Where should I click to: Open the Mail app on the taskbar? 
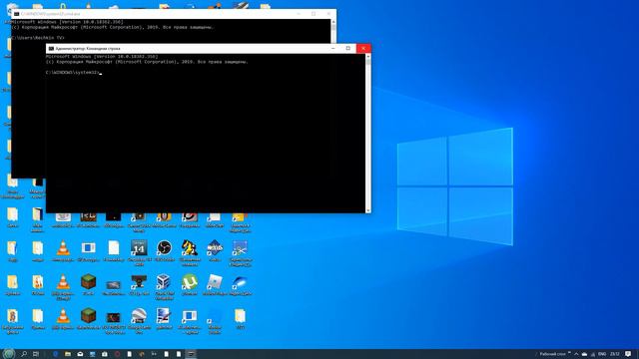pyautogui.click(x=80, y=354)
